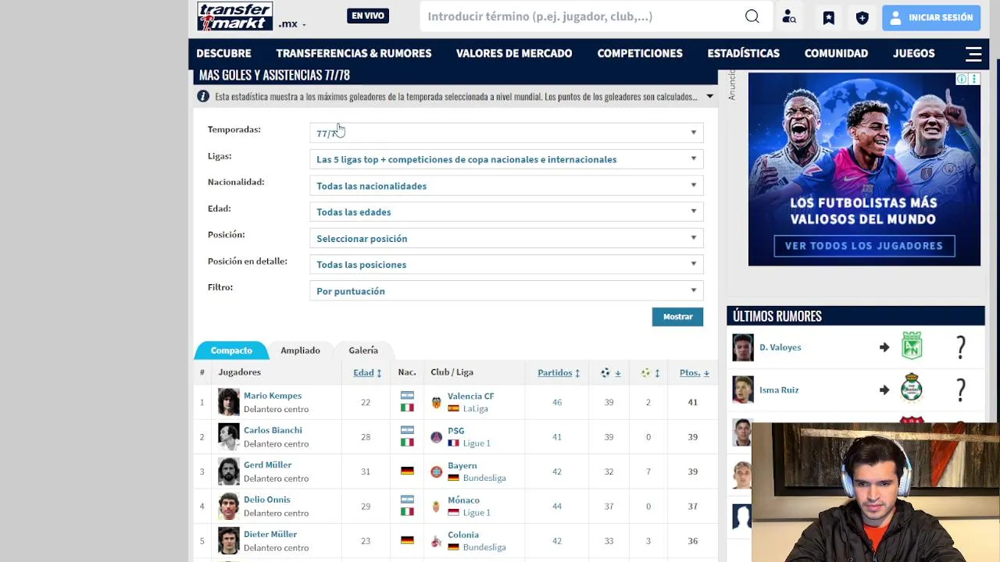Screen dimensions: 1000x562
Task: Click the Santos crest beside Isma Ruiz
Action: tap(912, 388)
